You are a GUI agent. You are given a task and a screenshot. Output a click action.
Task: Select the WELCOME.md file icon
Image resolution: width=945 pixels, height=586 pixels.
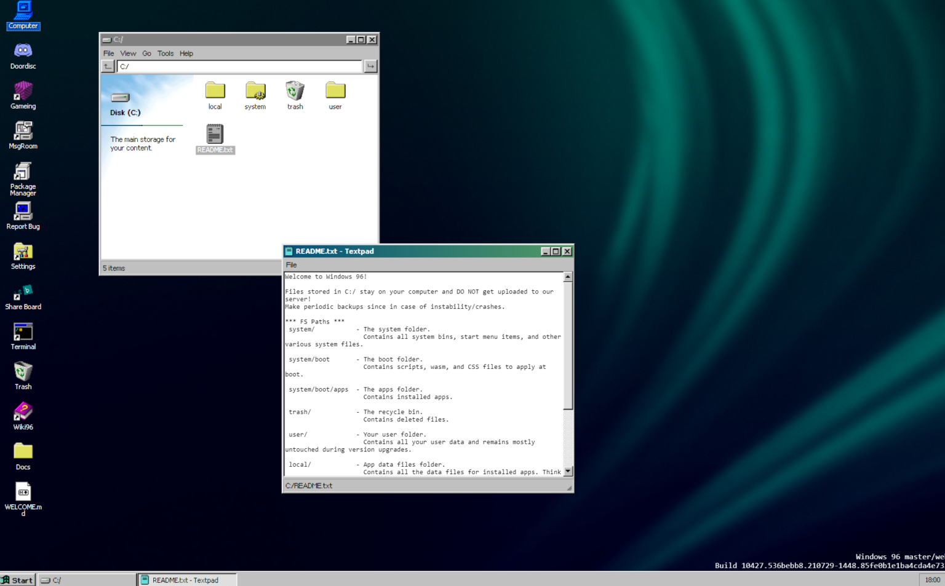coord(23,499)
